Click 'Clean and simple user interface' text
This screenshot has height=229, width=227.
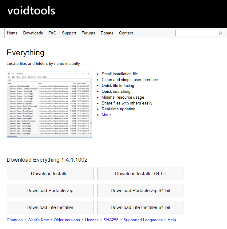pyautogui.click(x=130, y=80)
